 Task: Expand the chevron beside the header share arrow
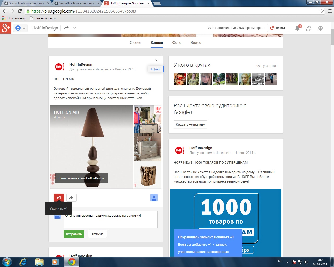pyautogui.click(x=75, y=28)
